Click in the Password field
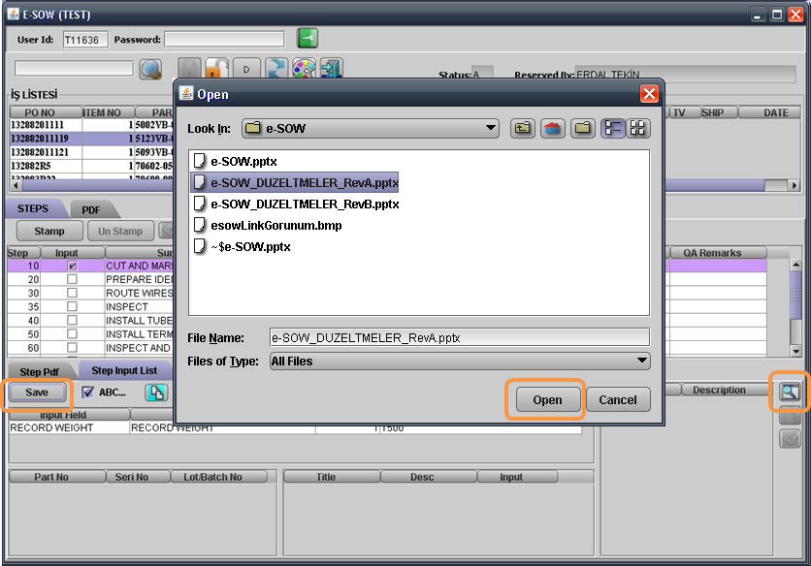811x566 pixels. 224,40
